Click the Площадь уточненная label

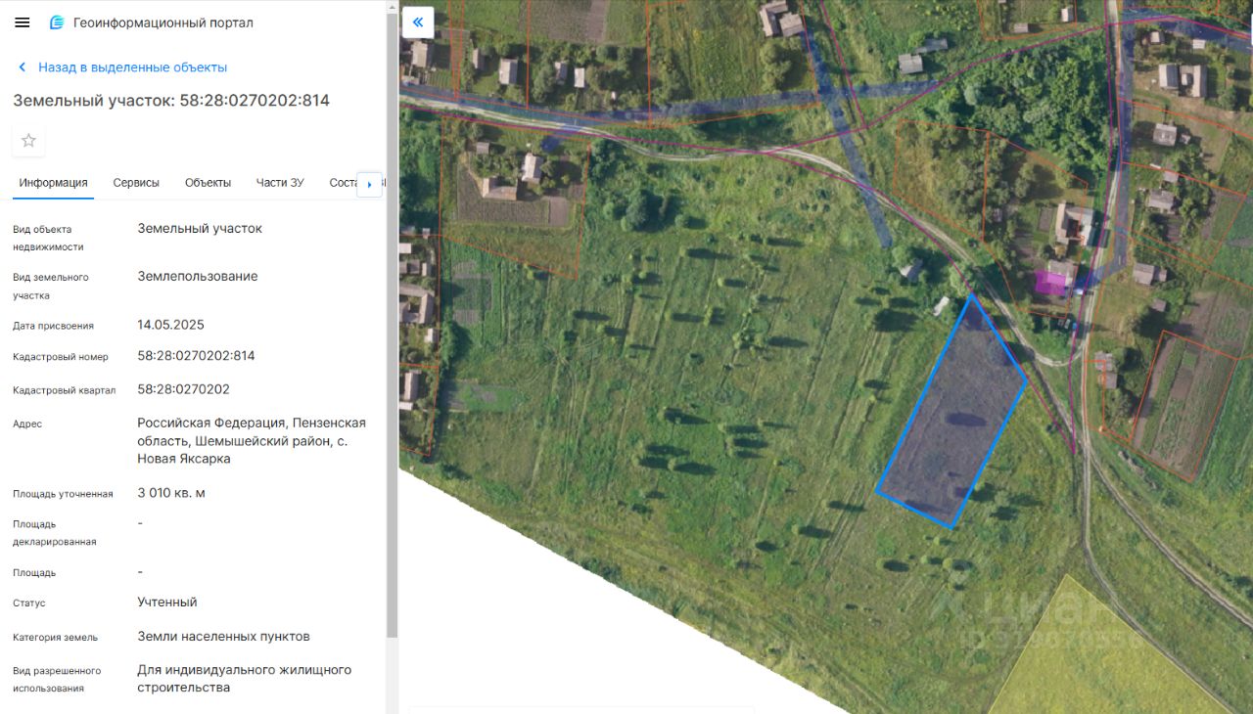pos(63,494)
